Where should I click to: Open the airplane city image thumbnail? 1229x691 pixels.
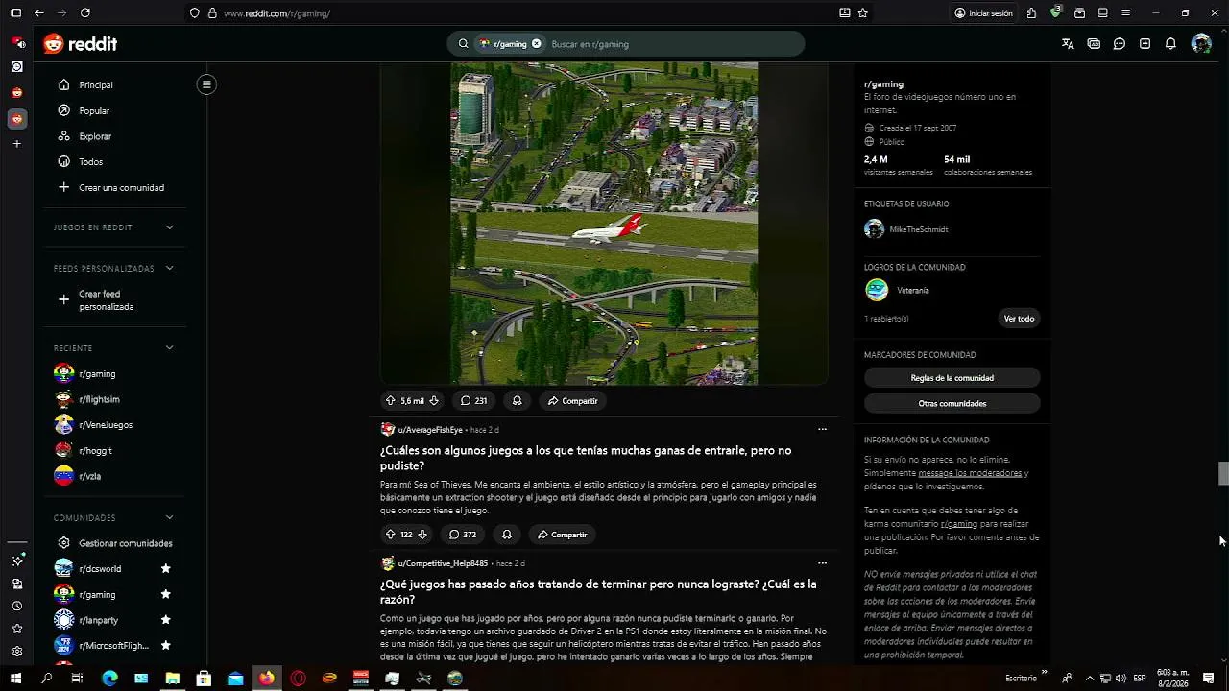click(604, 224)
